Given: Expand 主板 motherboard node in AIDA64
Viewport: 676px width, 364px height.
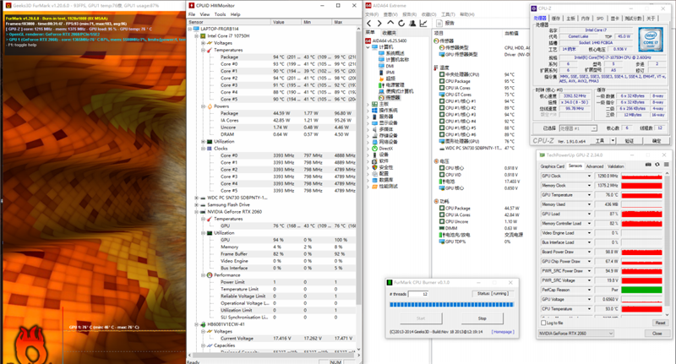Looking at the screenshot, I should (x=368, y=104).
